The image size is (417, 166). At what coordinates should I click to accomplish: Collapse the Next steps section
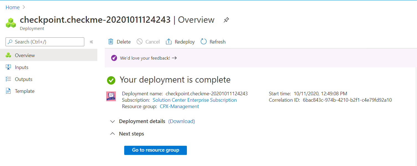(112, 134)
